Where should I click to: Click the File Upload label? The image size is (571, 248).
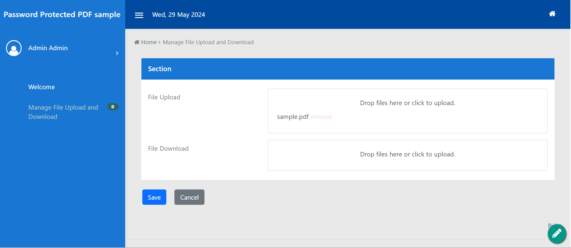pyautogui.click(x=164, y=97)
